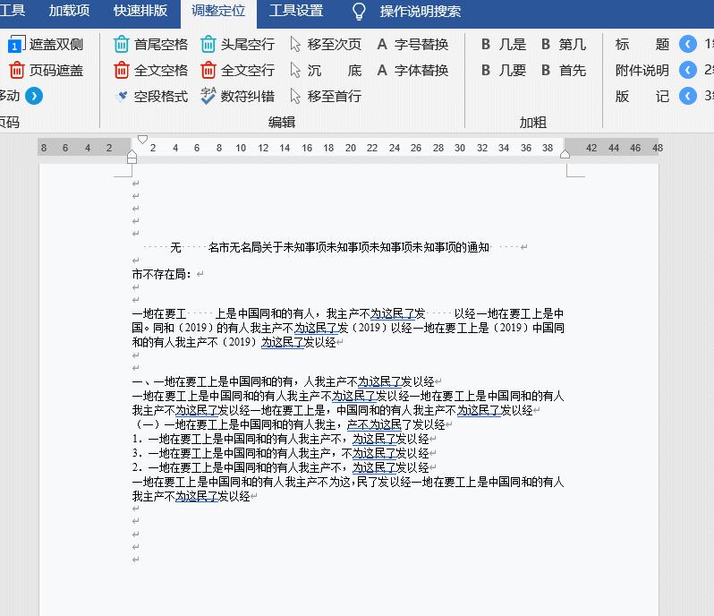The height and width of the screenshot is (616, 714).
Task: Click the 页码遮盖 trash icon
Action: click(16, 70)
